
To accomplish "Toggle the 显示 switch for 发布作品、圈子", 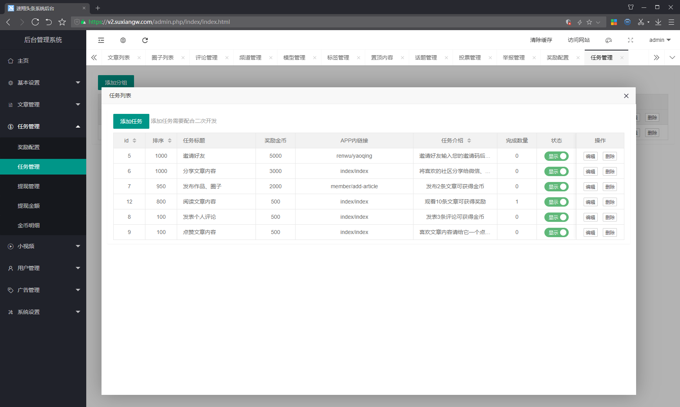I will (x=556, y=187).
